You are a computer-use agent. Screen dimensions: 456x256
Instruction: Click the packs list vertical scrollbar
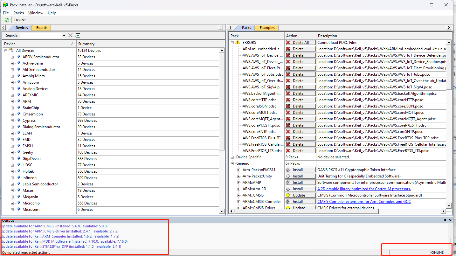tap(449, 124)
